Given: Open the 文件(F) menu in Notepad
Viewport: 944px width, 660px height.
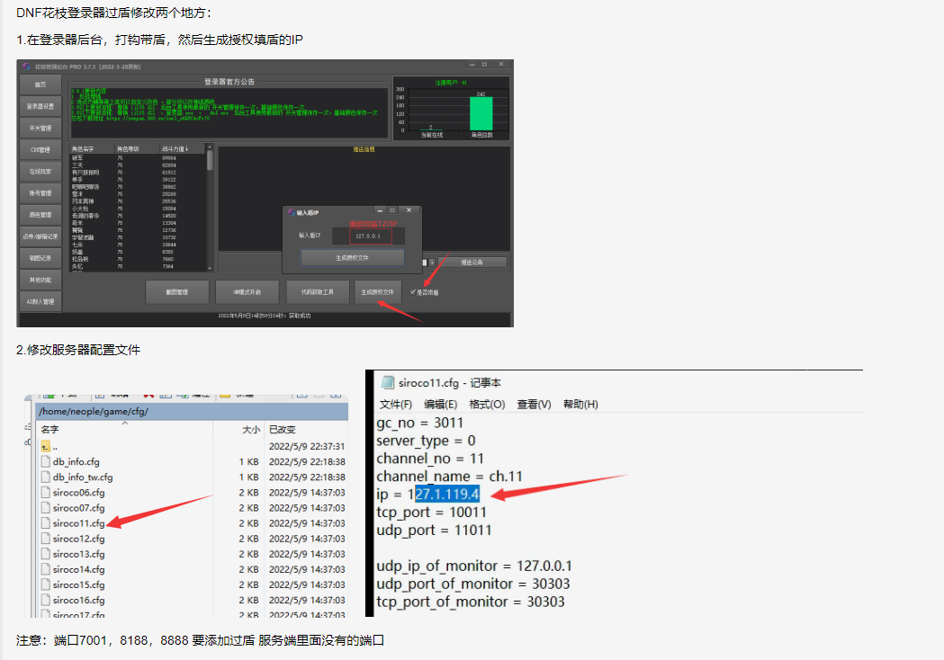Looking at the screenshot, I should click(x=396, y=405).
